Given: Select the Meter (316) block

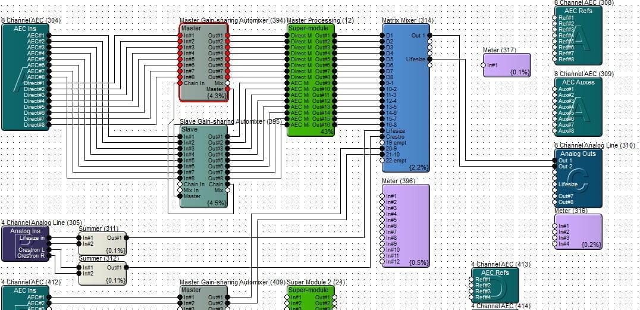Looking at the screenshot, I should coord(578,231).
